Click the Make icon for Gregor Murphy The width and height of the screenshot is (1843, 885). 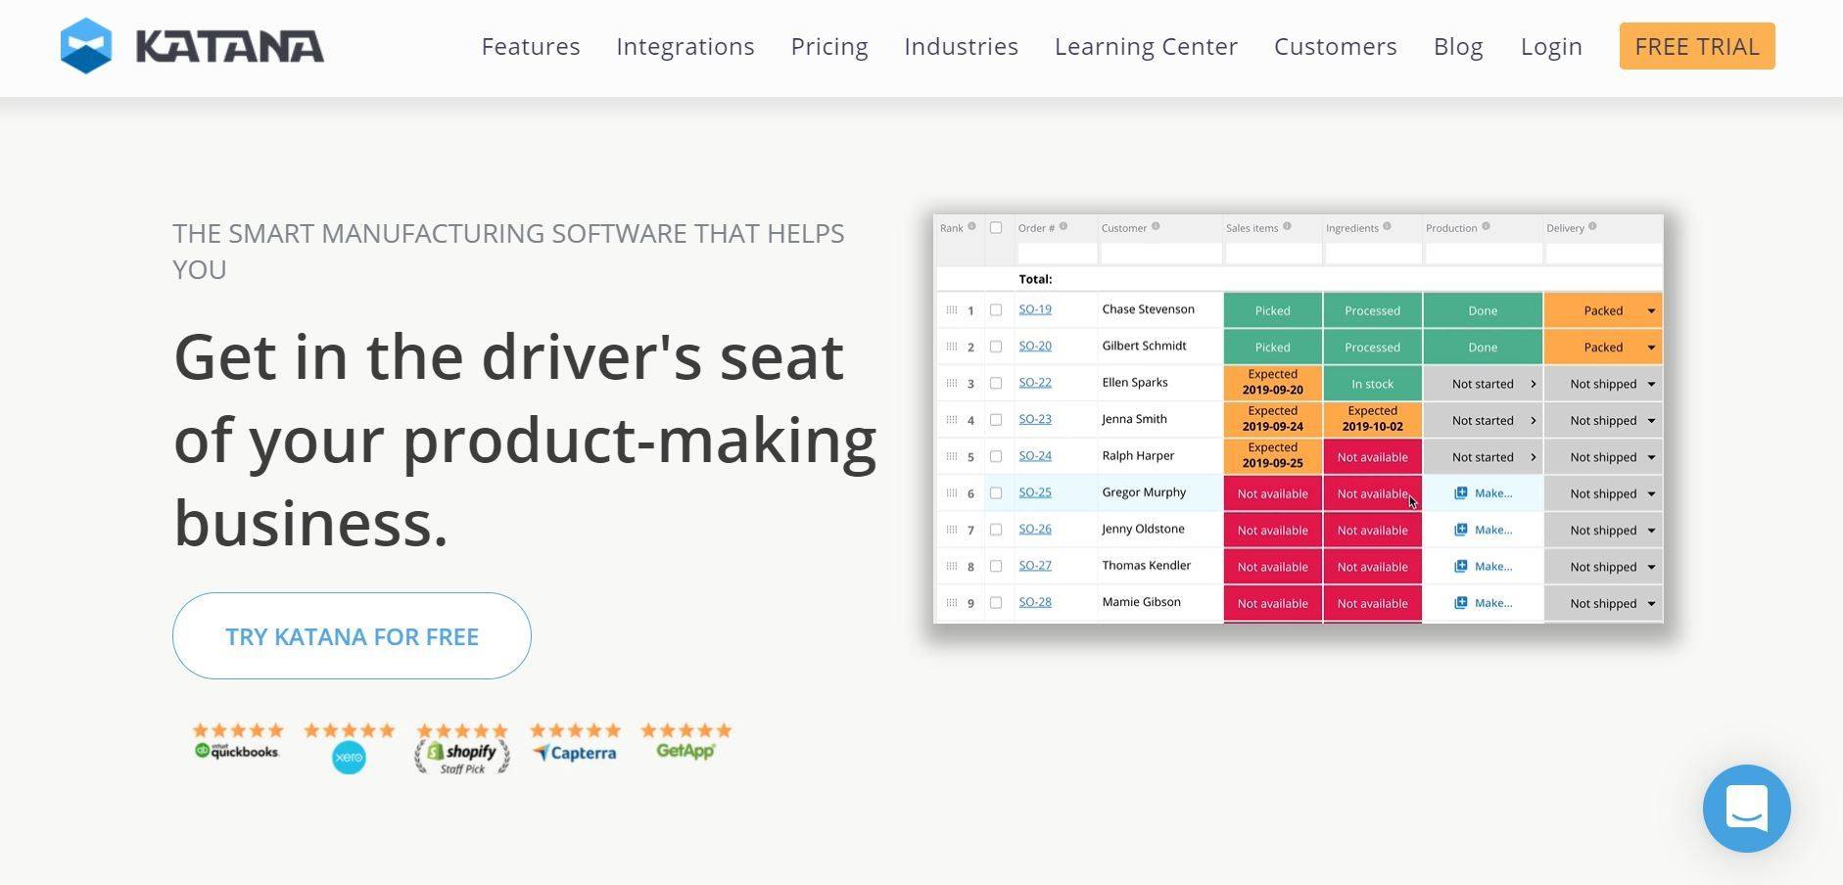tap(1460, 493)
